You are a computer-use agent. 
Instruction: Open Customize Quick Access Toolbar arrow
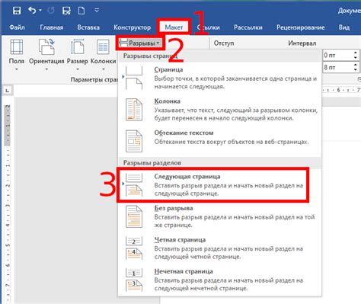[97, 11]
